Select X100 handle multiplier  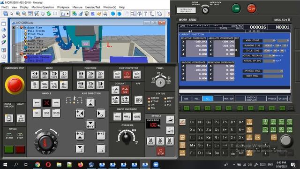pos(56,113)
